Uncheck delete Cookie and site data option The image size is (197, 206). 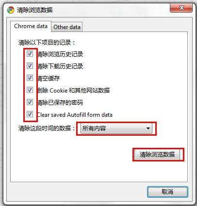click(x=30, y=90)
